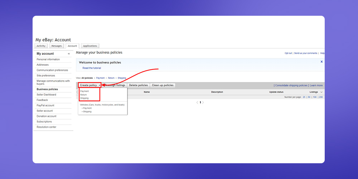Open Resolution center in sidebar
The height and width of the screenshot is (179, 358).
coord(46,127)
